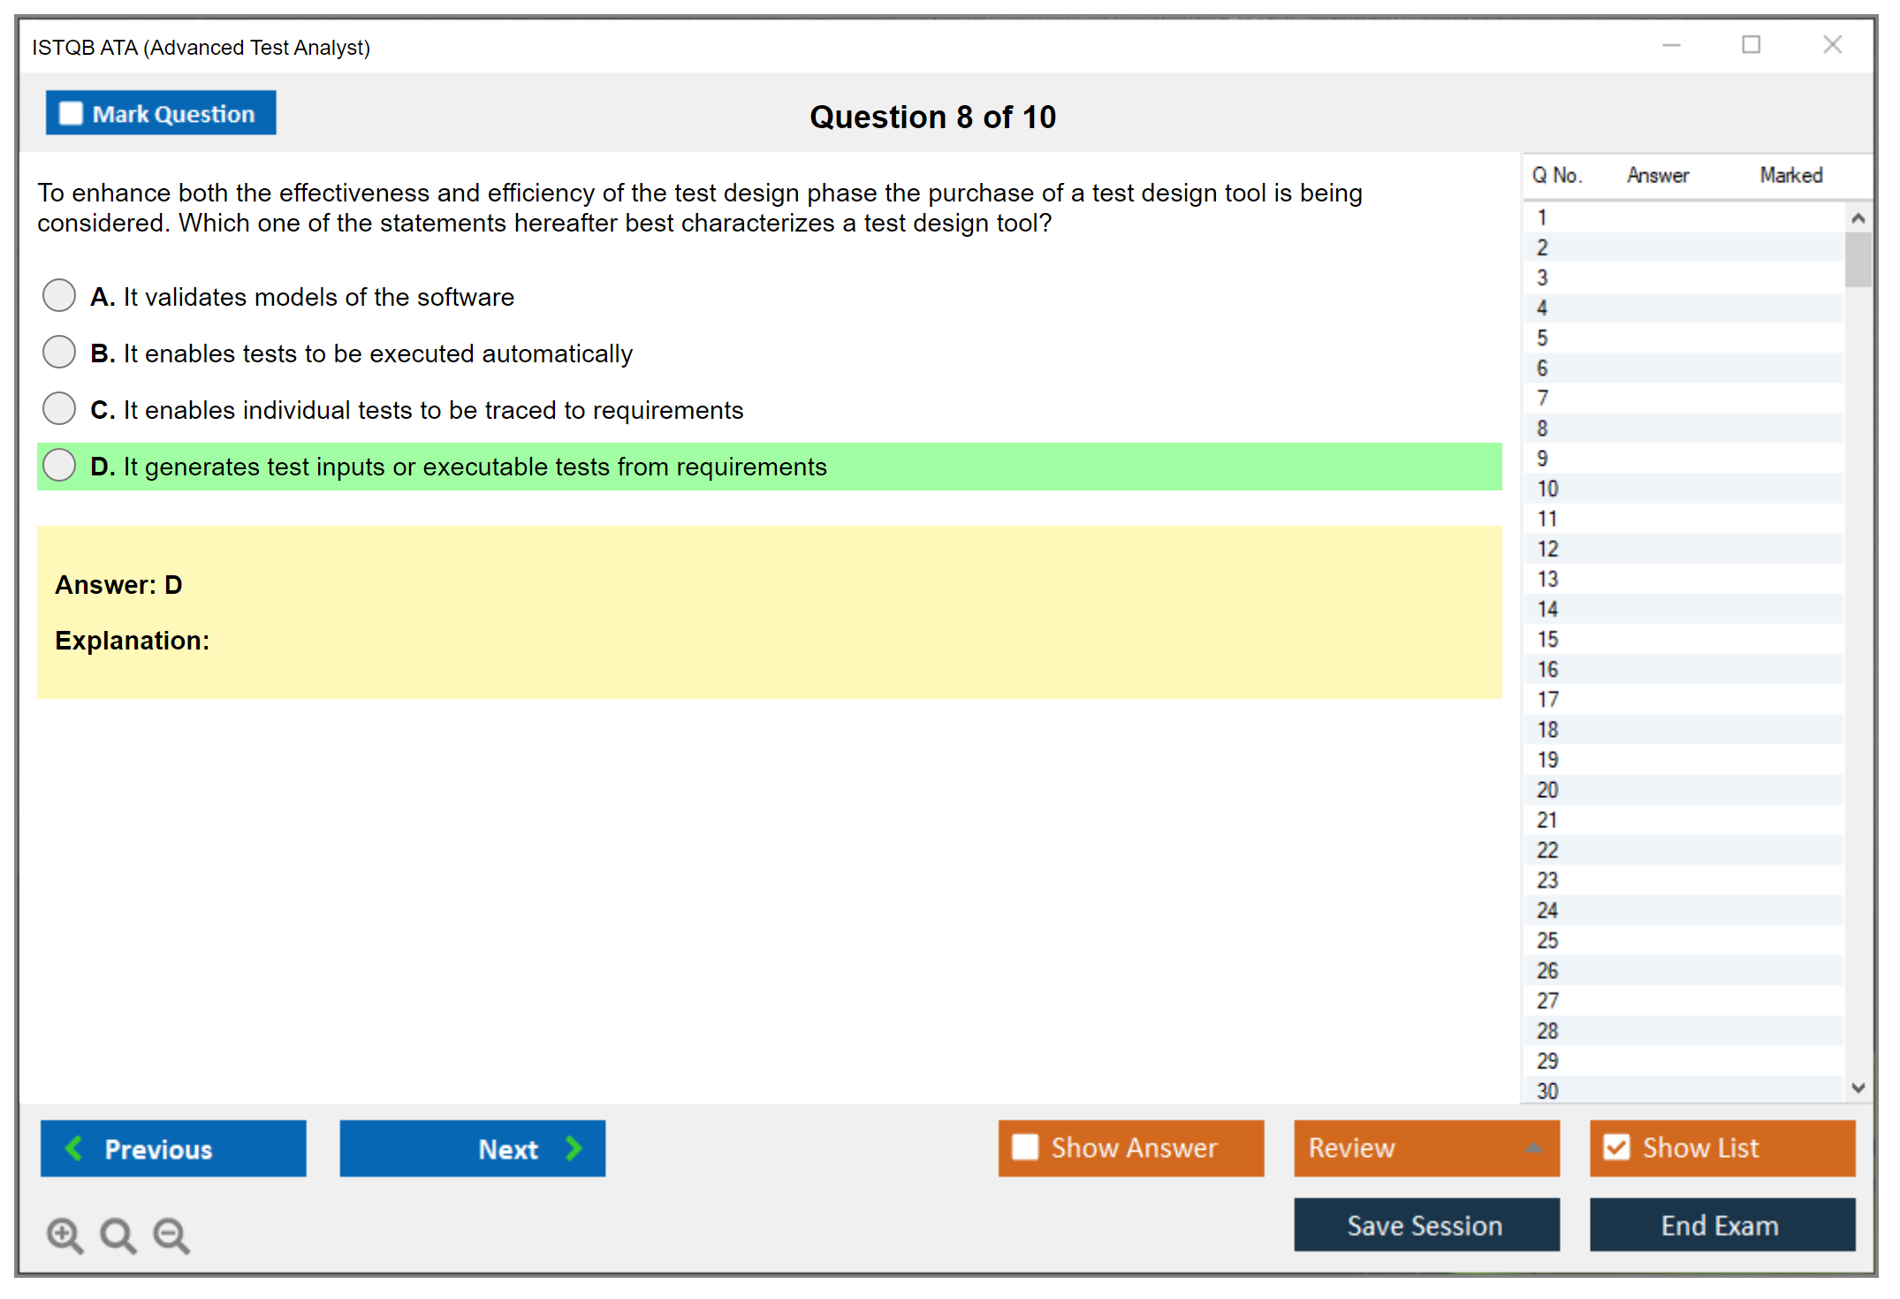Minimize the ISTQB ATA window
1900x1299 pixels.
[1671, 45]
